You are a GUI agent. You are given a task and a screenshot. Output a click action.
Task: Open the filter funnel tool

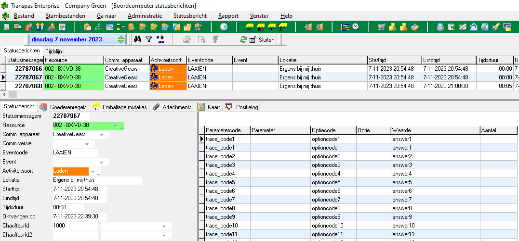149,39
